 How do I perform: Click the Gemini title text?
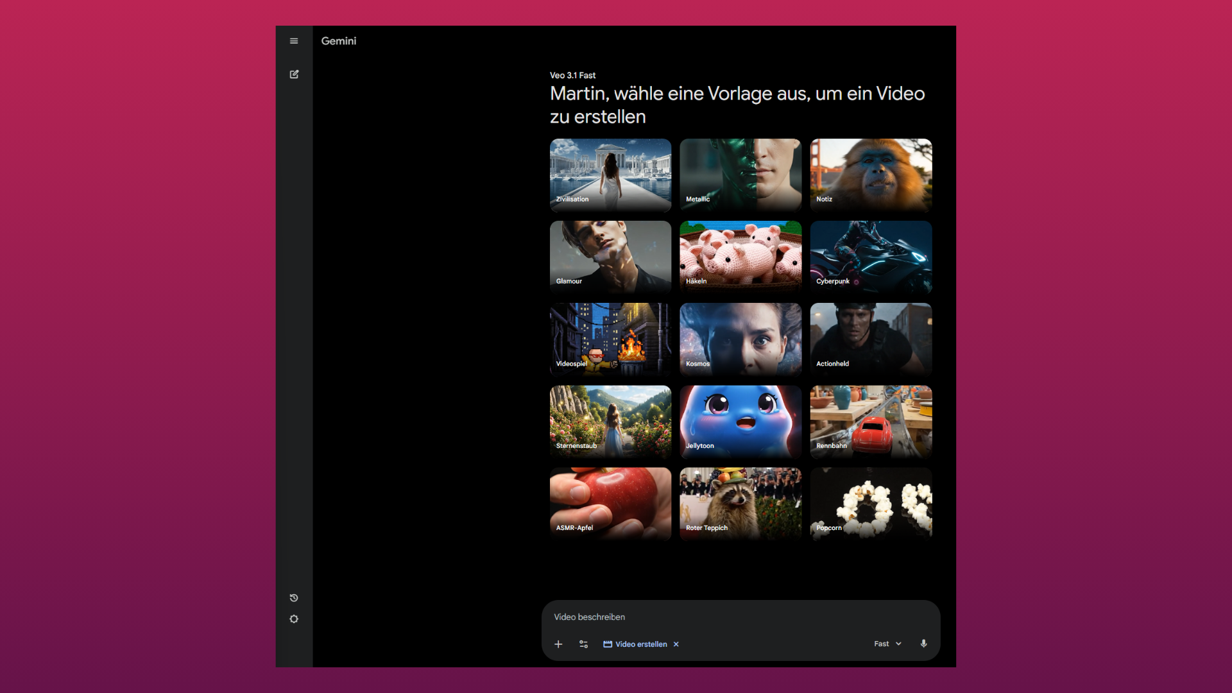pyautogui.click(x=339, y=41)
